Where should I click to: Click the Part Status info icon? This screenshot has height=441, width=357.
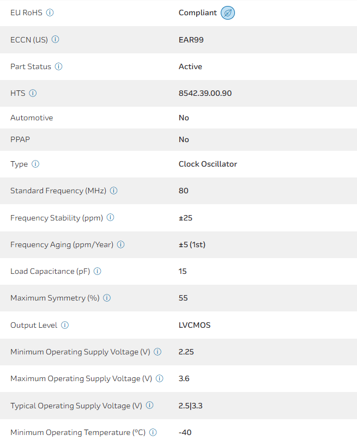pyautogui.click(x=59, y=66)
